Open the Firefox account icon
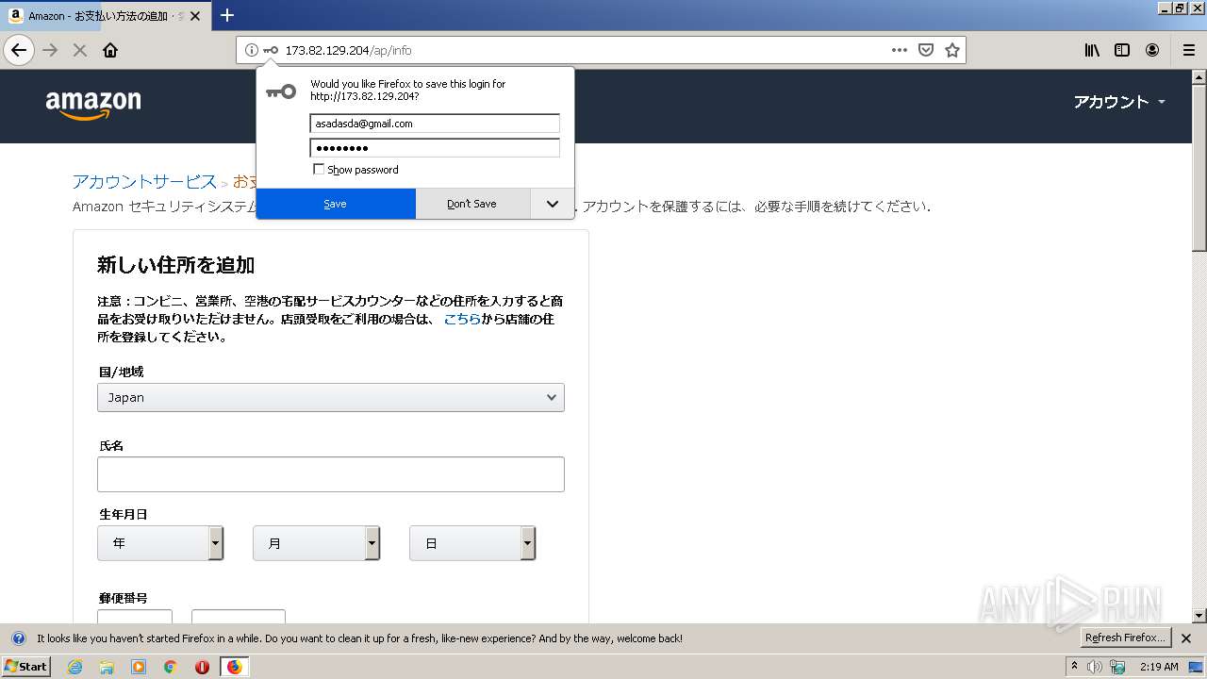Image resolution: width=1207 pixels, height=679 pixels. (1152, 50)
